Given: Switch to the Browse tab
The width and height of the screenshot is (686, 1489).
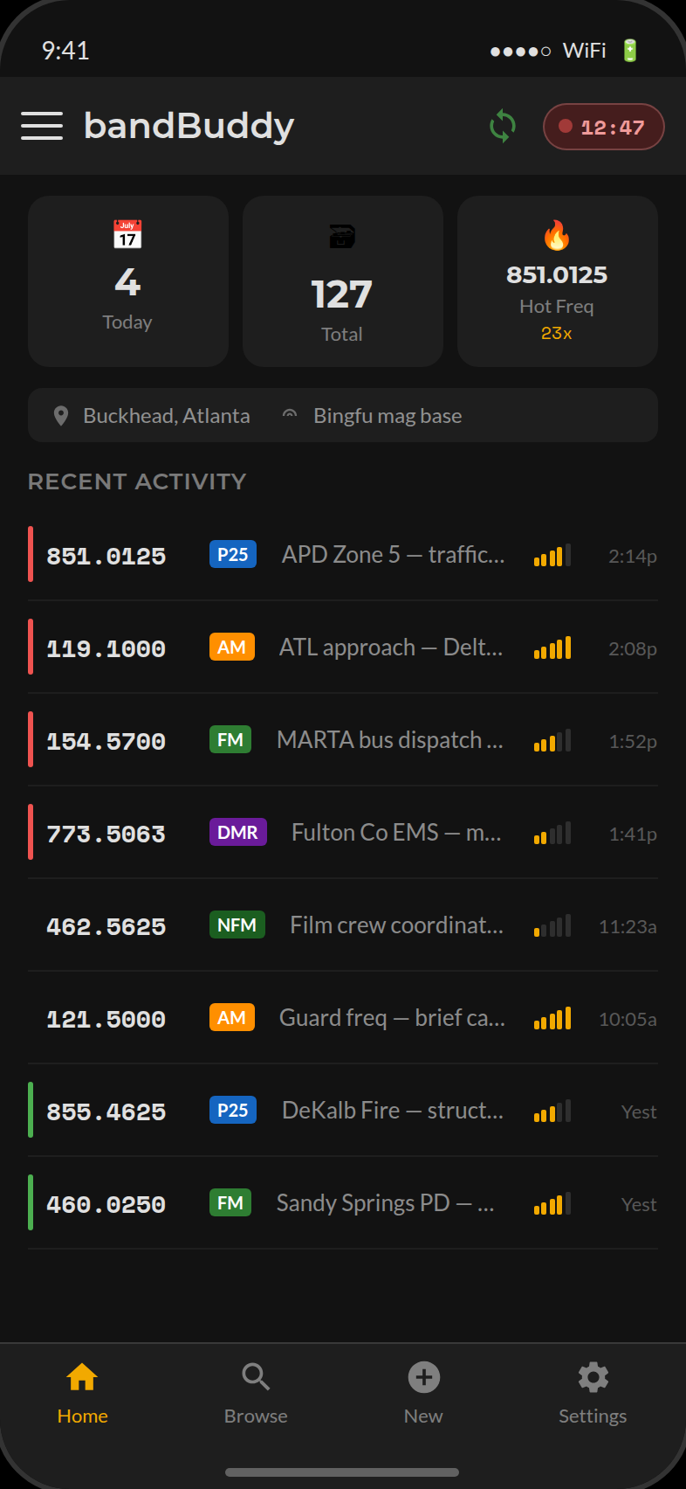Looking at the screenshot, I should (255, 1396).
